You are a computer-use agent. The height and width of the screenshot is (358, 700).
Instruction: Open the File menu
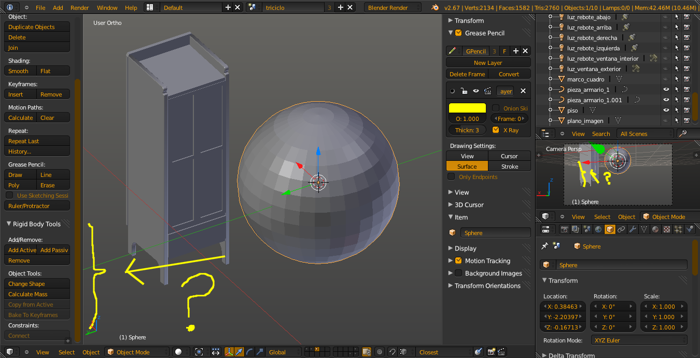pos(40,8)
